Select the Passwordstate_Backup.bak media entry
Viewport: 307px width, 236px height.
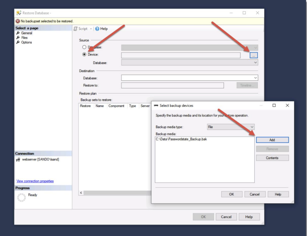click(x=181, y=139)
